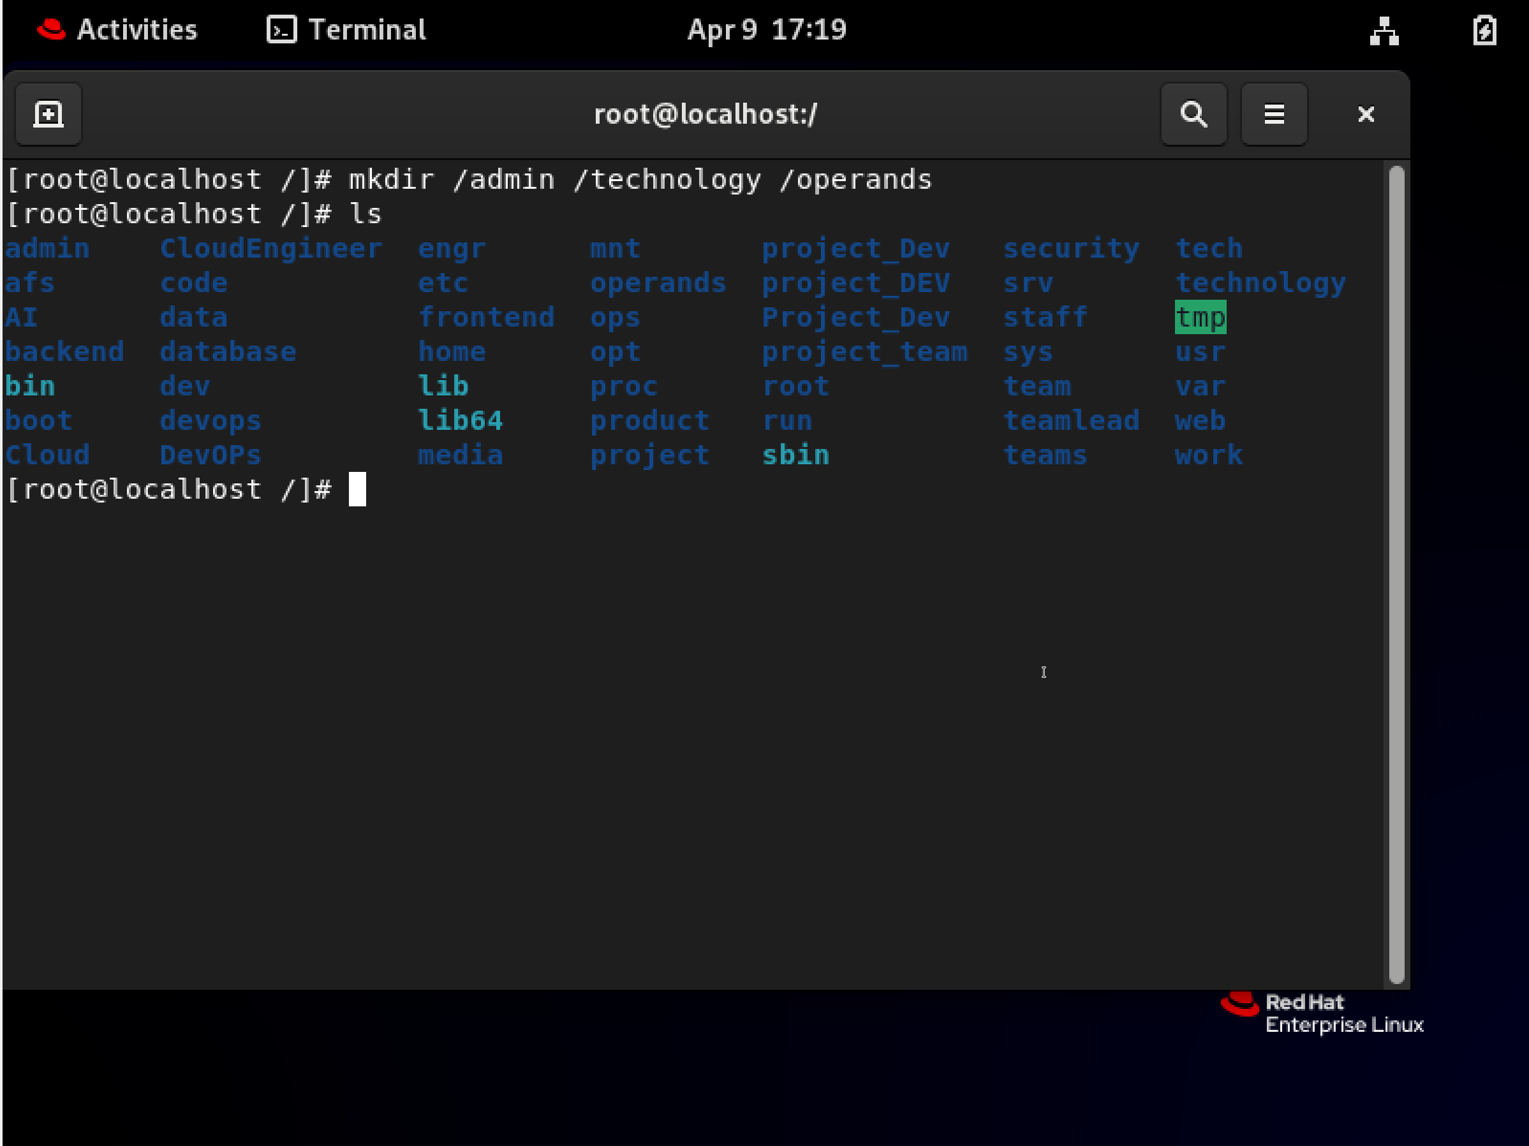Click the terminal vertical scrollbar
The height and width of the screenshot is (1146, 1529).
(x=1396, y=574)
